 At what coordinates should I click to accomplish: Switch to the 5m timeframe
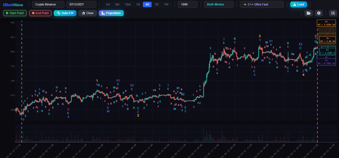point(117,5)
